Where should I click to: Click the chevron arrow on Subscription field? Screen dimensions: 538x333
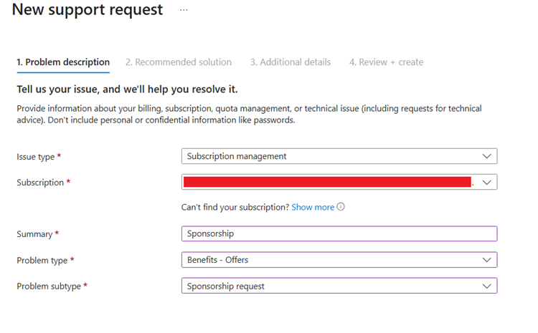coord(487,183)
